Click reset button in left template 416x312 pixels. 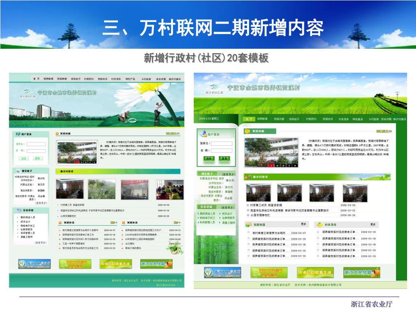37,158
